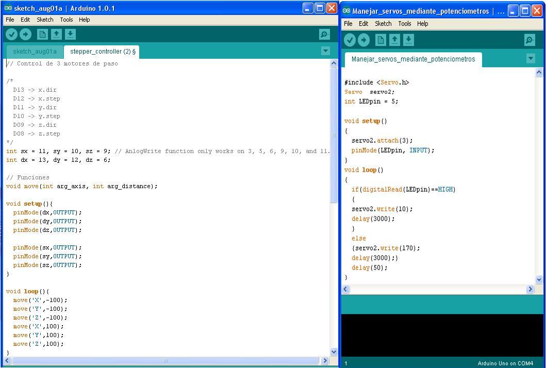Open File menu in sketch_aug01a window
The image size is (546, 368).
point(10,20)
